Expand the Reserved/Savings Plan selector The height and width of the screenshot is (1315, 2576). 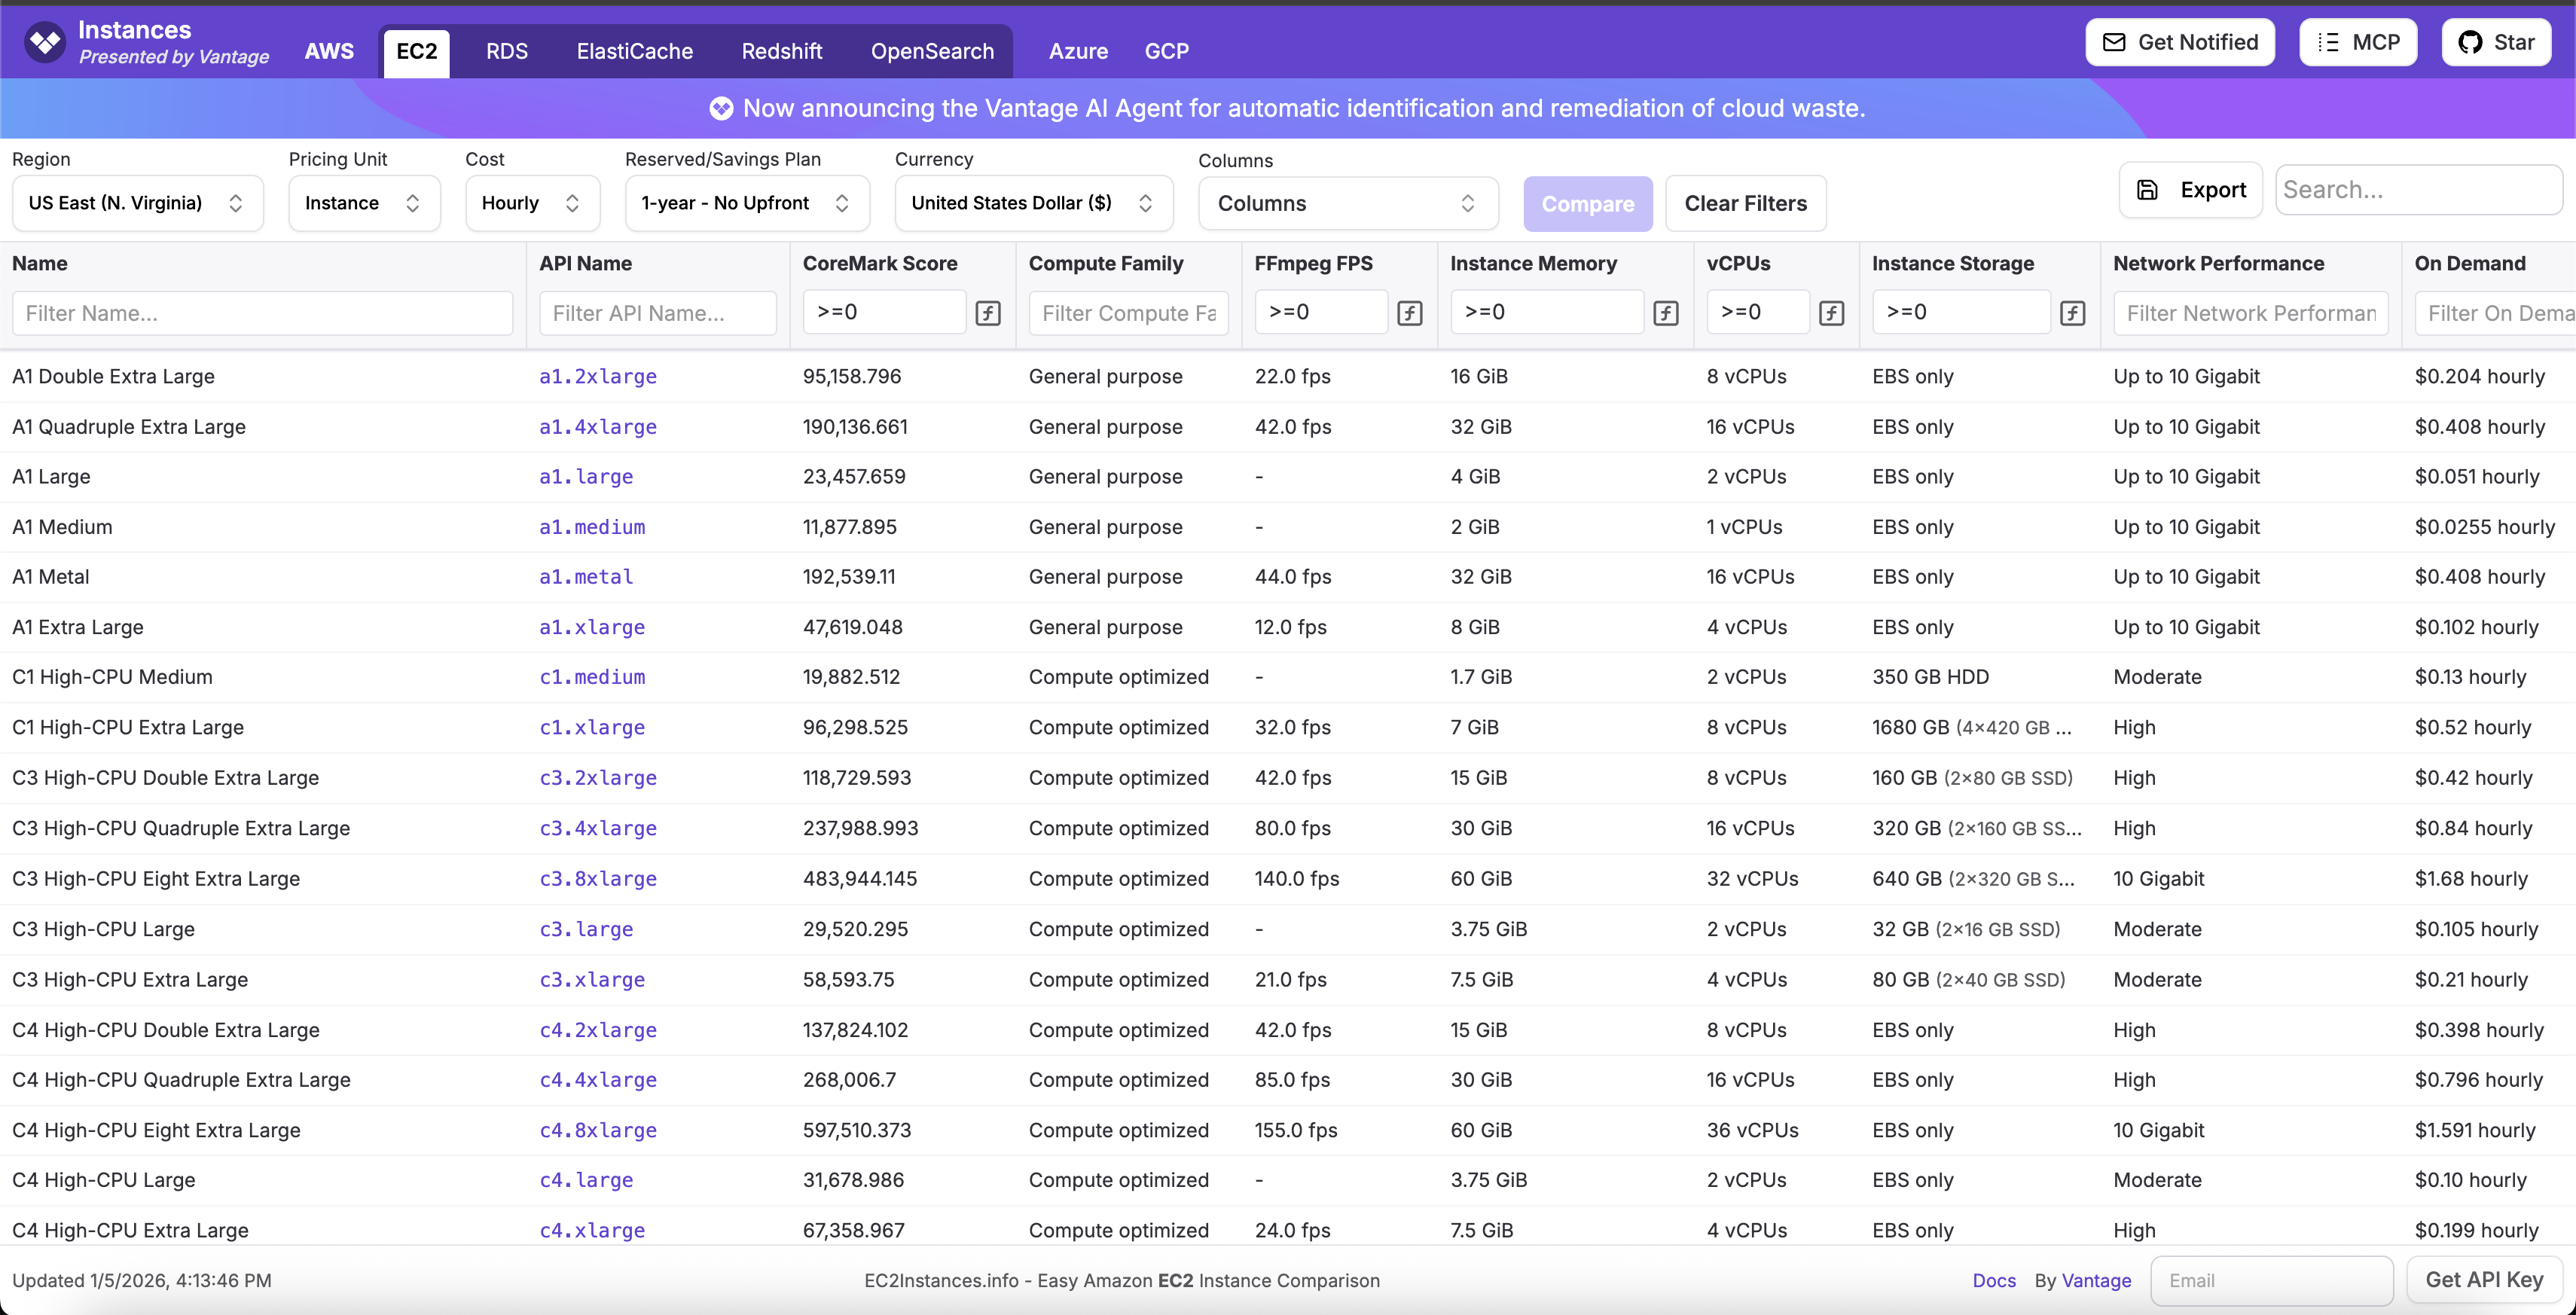(x=746, y=203)
